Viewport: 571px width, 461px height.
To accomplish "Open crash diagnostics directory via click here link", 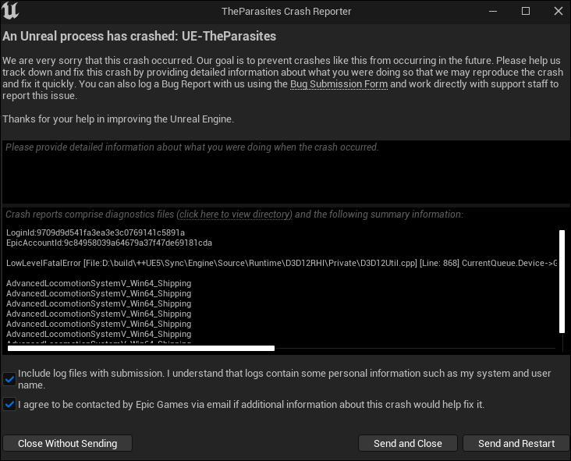I will [x=235, y=215].
